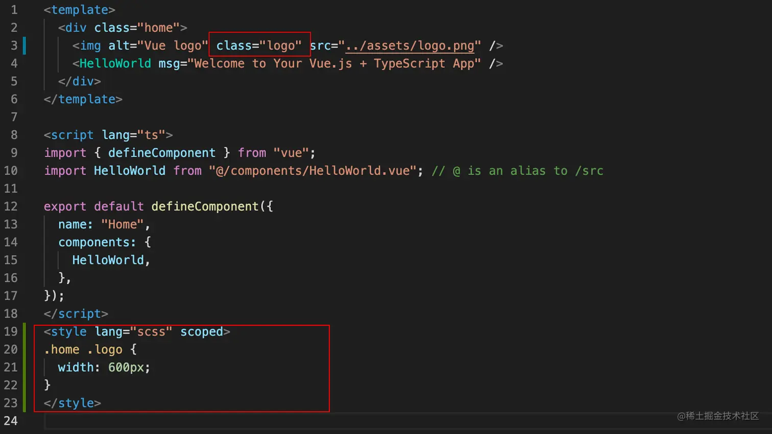Click the width property name
This screenshot has height=434, width=772.
tap(76, 367)
